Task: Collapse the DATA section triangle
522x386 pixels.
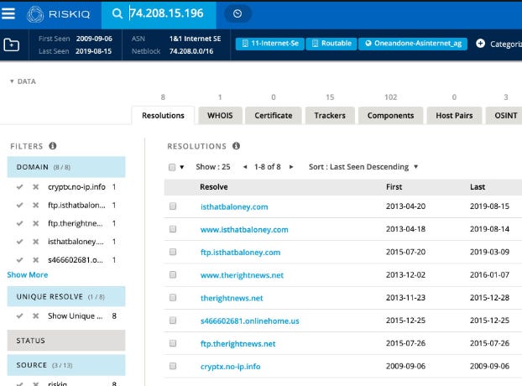Action: tap(12, 81)
